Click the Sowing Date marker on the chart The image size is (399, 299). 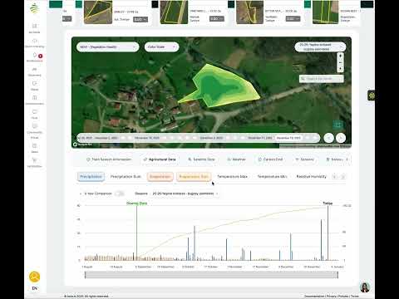[x=136, y=203]
